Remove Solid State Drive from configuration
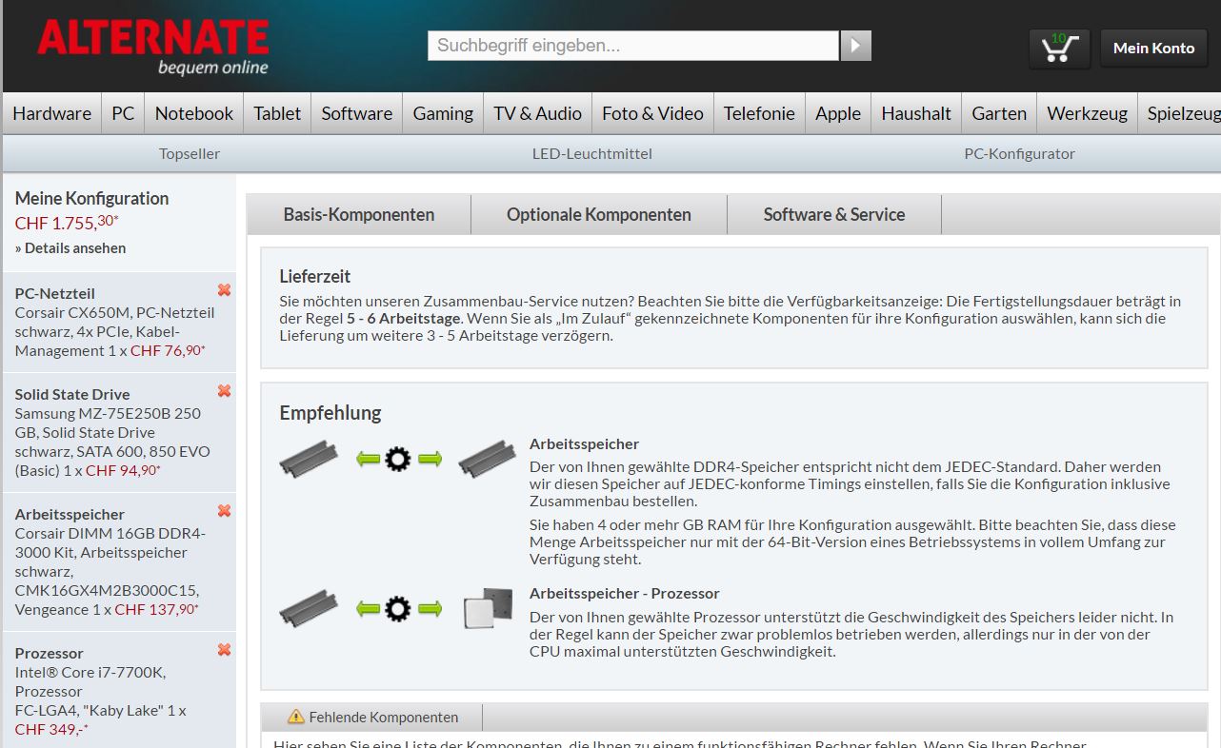Viewport: 1221px width, 748px height. pos(224,391)
